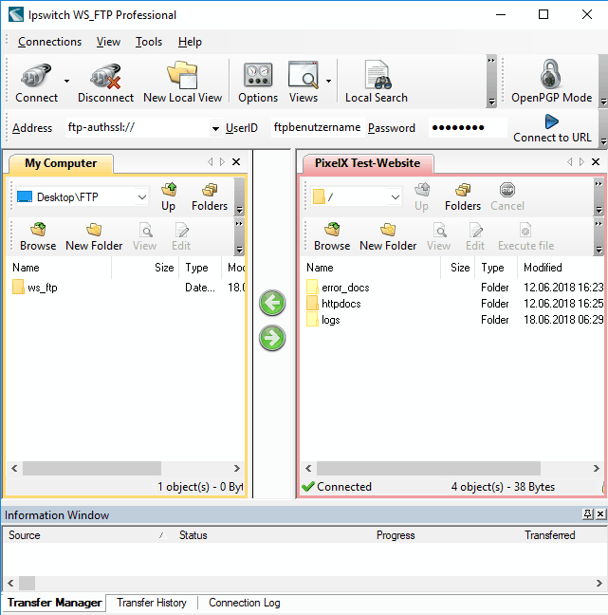The image size is (608, 615).
Task: Pin the Information Window
Action: click(x=588, y=514)
